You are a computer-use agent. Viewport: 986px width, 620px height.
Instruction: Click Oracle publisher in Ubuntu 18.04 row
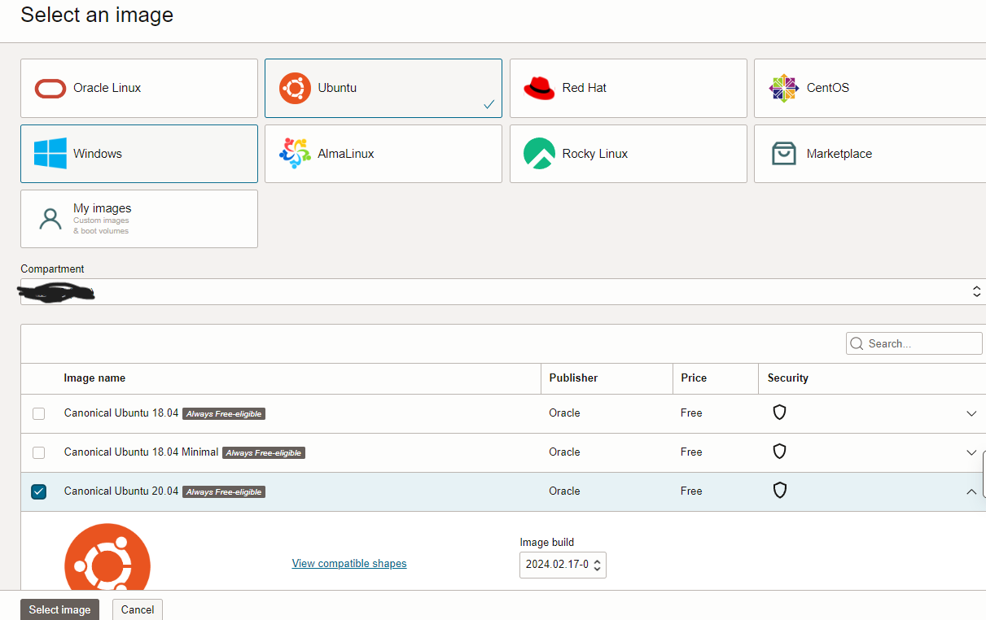(564, 413)
